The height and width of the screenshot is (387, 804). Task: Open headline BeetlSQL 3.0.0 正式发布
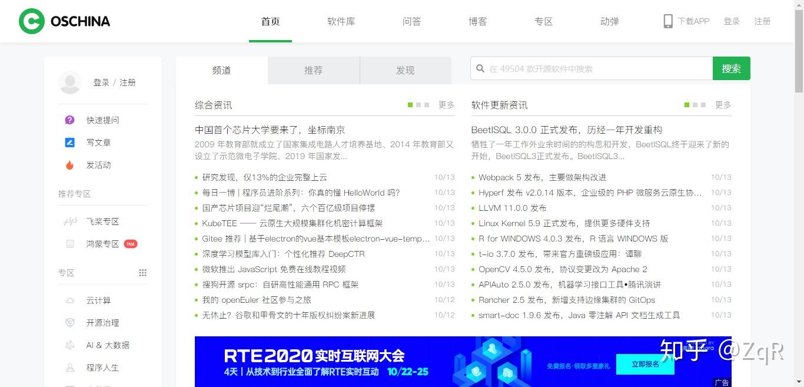(x=567, y=130)
